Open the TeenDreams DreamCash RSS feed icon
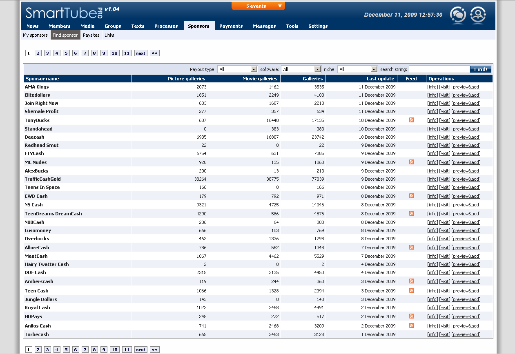The image size is (515, 354). (412, 213)
